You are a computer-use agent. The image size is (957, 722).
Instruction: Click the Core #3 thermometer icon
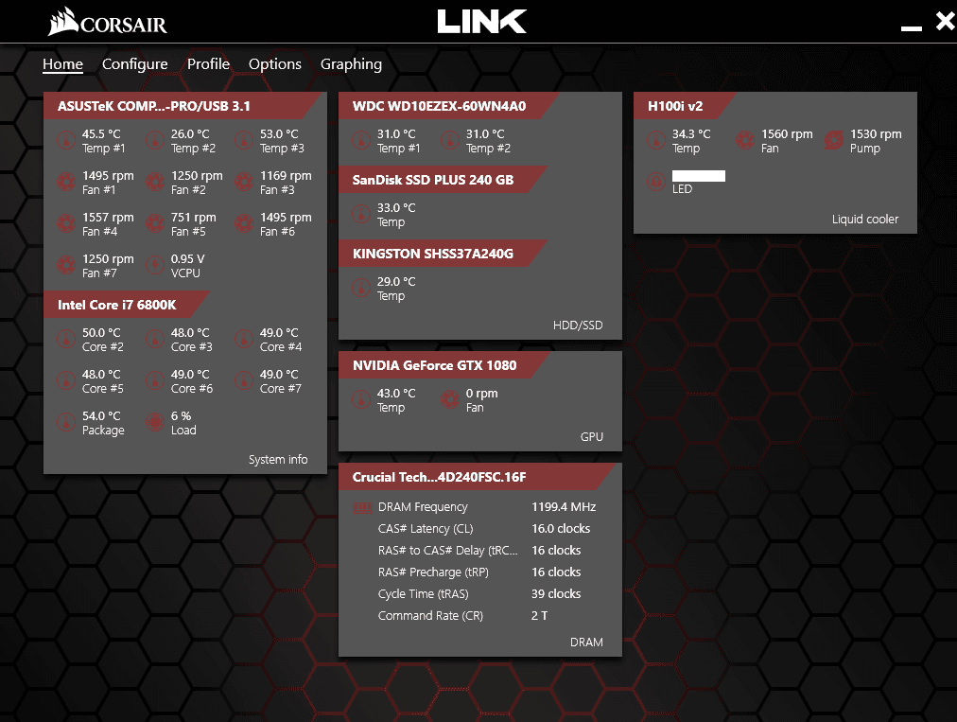point(155,339)
